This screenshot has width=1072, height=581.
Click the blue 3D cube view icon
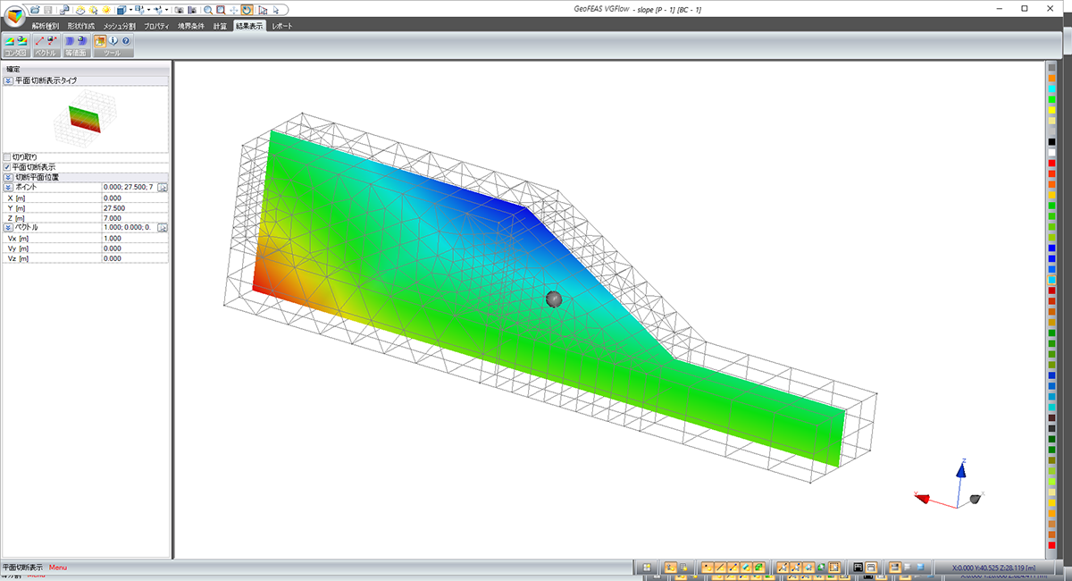click(x=121, y=10)
